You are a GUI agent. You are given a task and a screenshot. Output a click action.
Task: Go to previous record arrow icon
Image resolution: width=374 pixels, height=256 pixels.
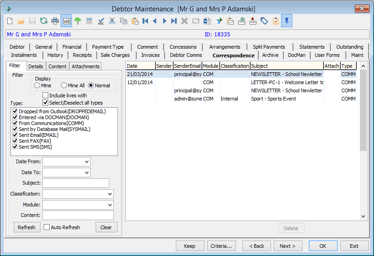155,21
